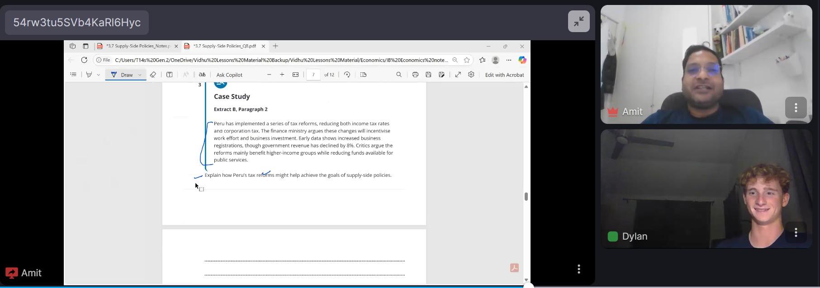This screenshot has width=820, height=288.
Task: Click the Add text tool icon
Action: tap(170, 75)
